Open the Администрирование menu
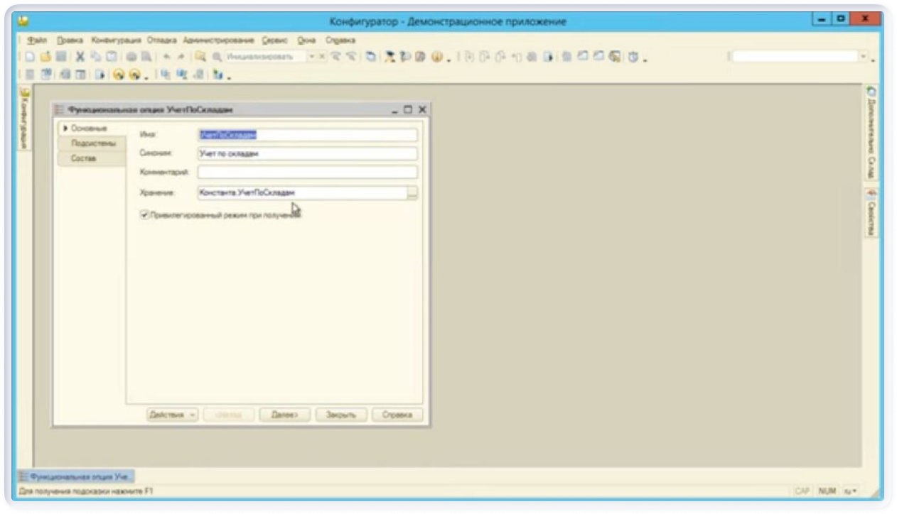This screenshot has width=897, height=514. 218,40
